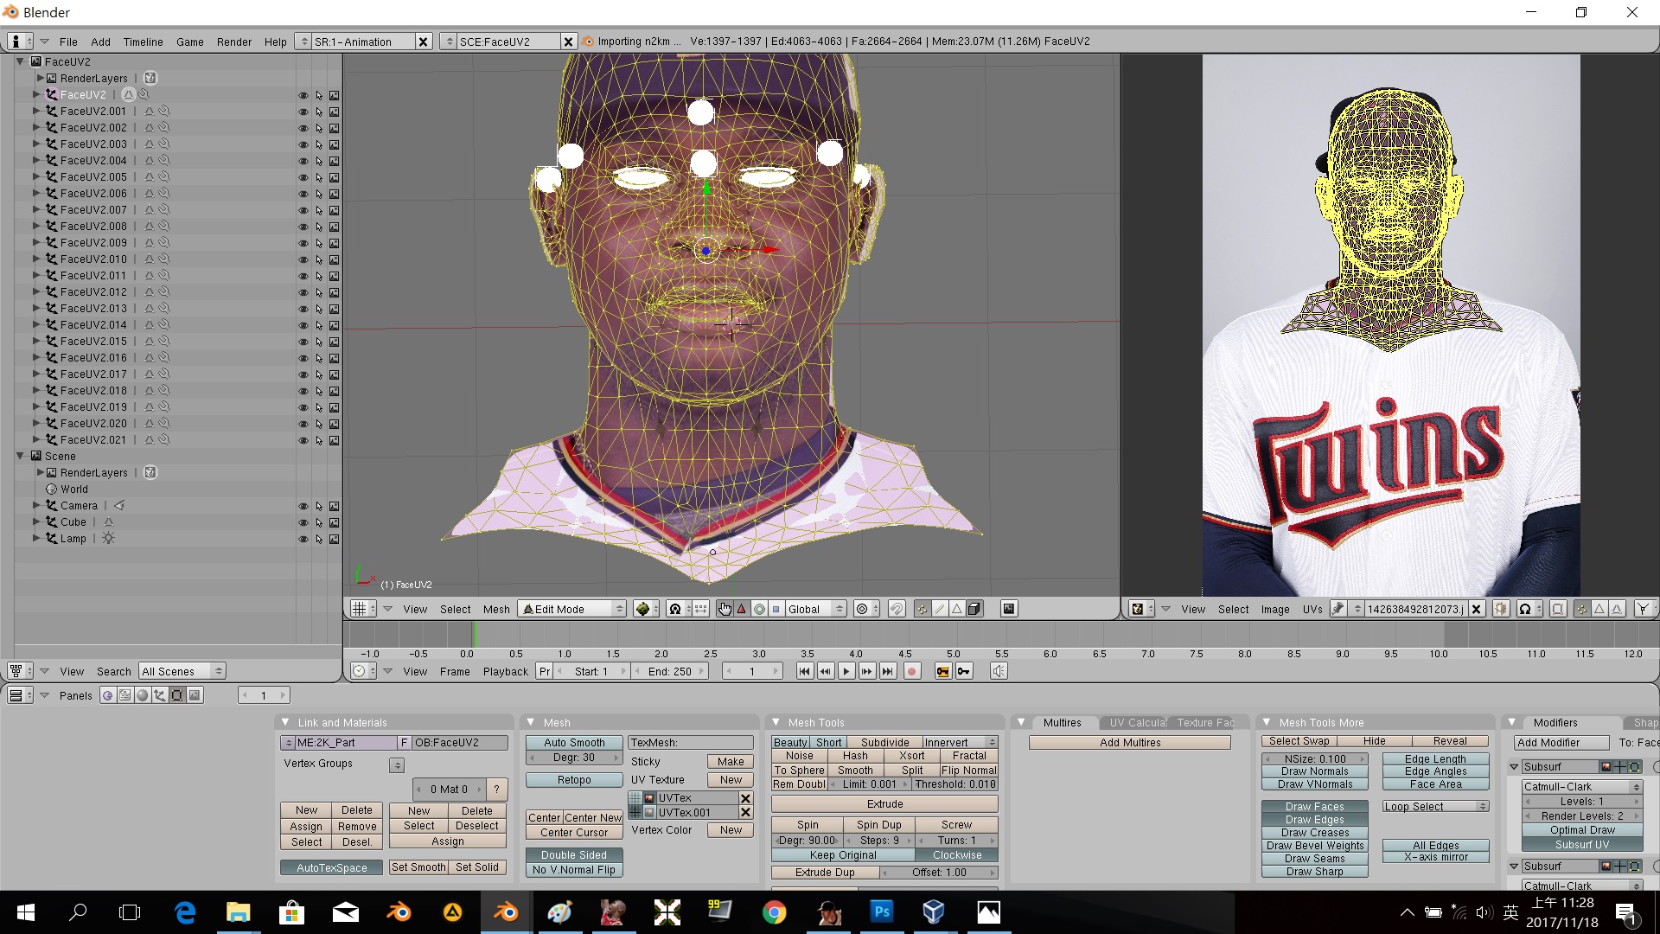Collapse the Scene tree in outliner
This screenshot has width=1660, height=934.
(20, 456)
